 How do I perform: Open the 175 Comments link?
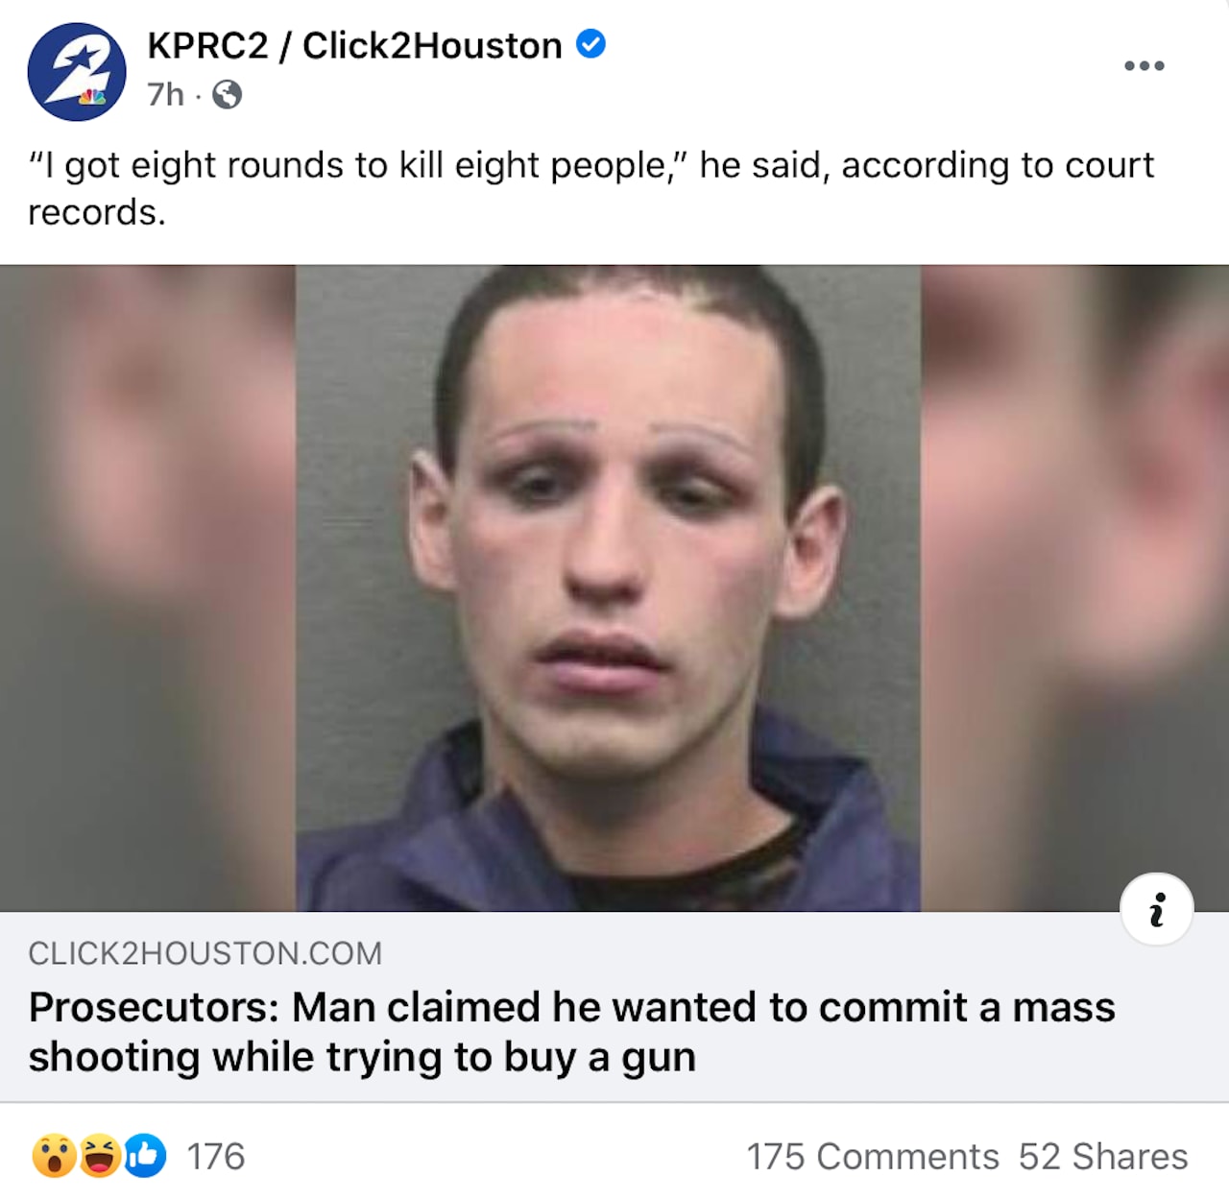point(873,1157)
